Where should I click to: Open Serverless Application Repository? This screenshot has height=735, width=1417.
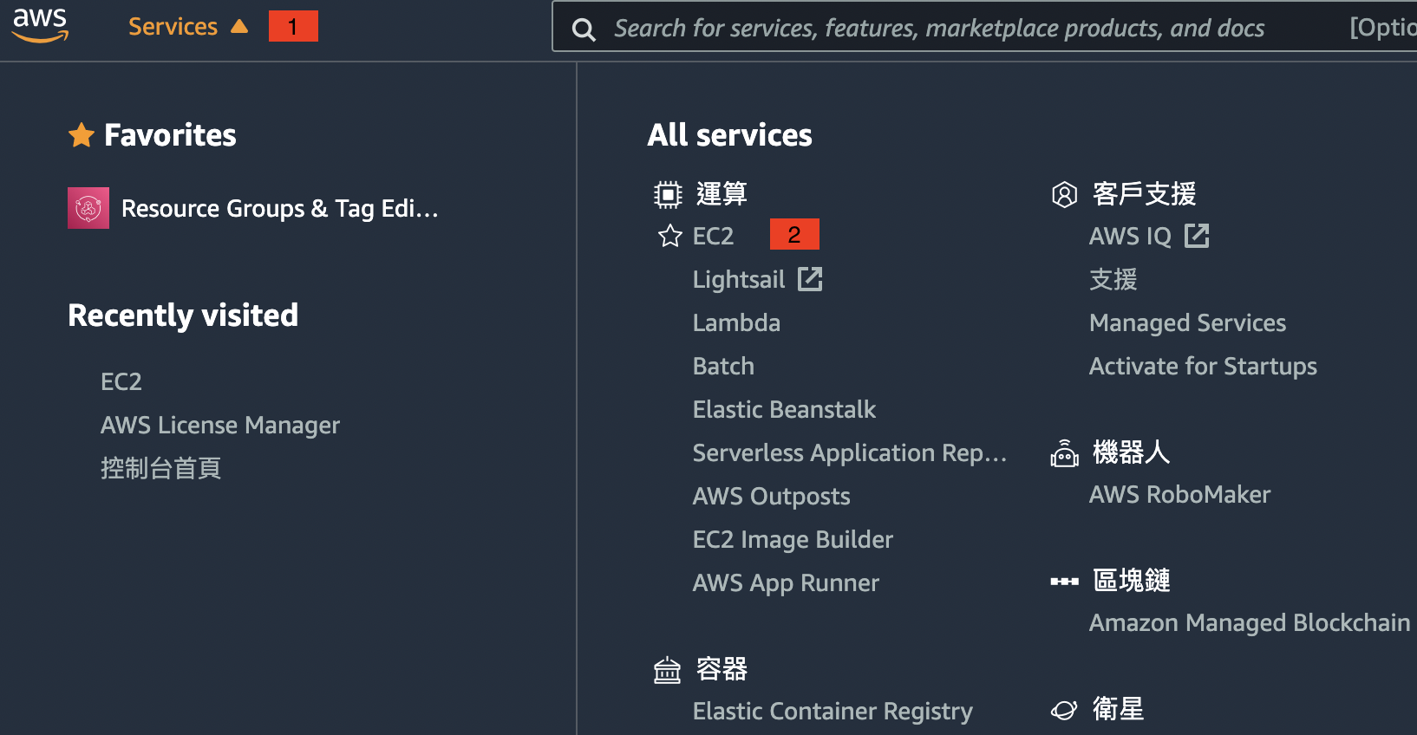click(850, 452)
